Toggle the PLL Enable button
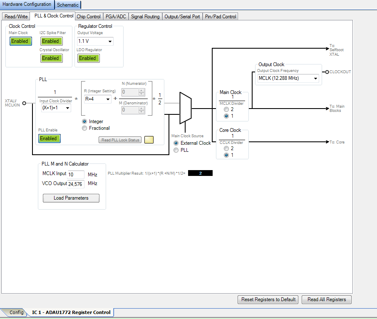 [x=49, y=138]
